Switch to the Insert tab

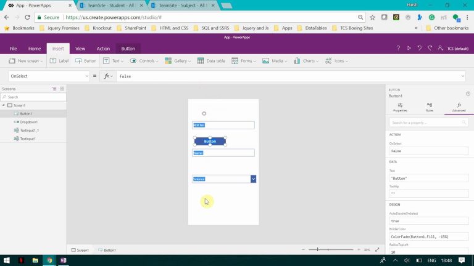click(58, 49)
